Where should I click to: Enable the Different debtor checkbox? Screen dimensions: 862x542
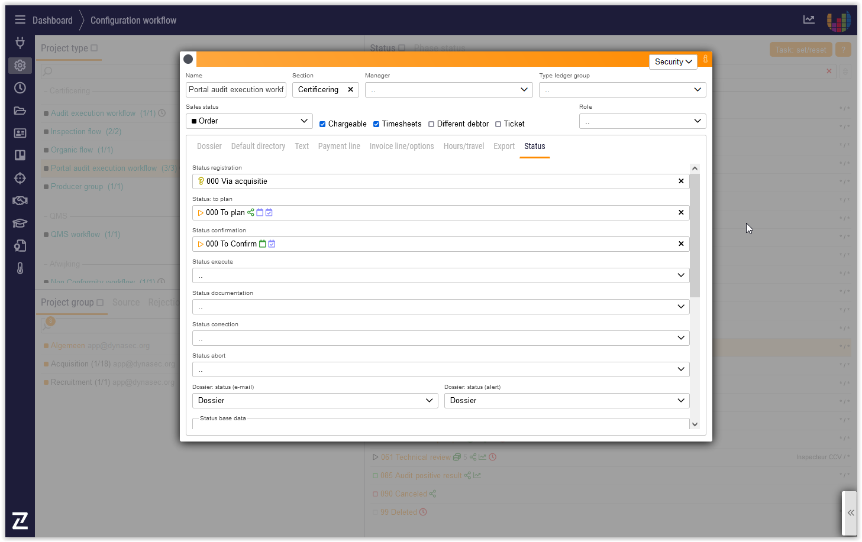(x=431, y=124)
